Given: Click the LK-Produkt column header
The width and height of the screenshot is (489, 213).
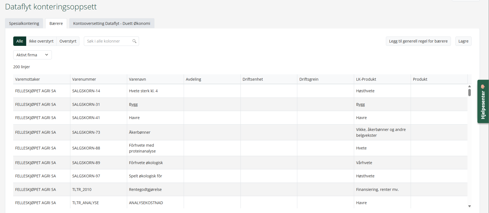Looking at the screenshot, I should pyautogui.click(x=383, y=79).
